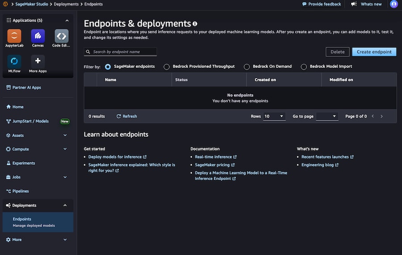Open Deploy models for inference link
402x255 pixels.
click(x=117, y=157)
